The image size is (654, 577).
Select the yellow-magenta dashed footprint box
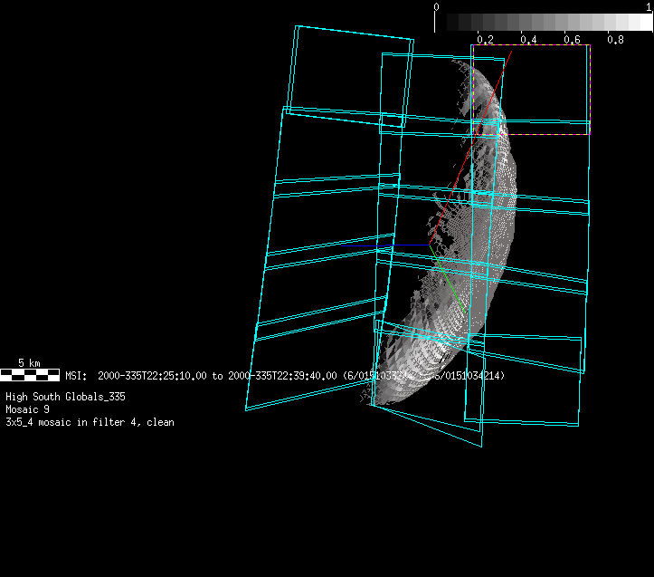tap(590, 91)
